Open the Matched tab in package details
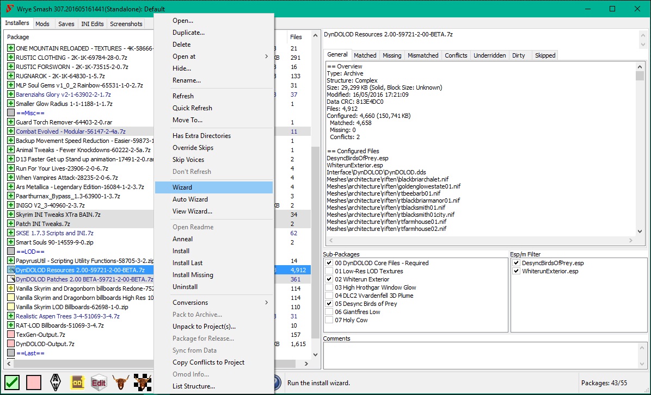651x395 pixels. pos(365,55)
